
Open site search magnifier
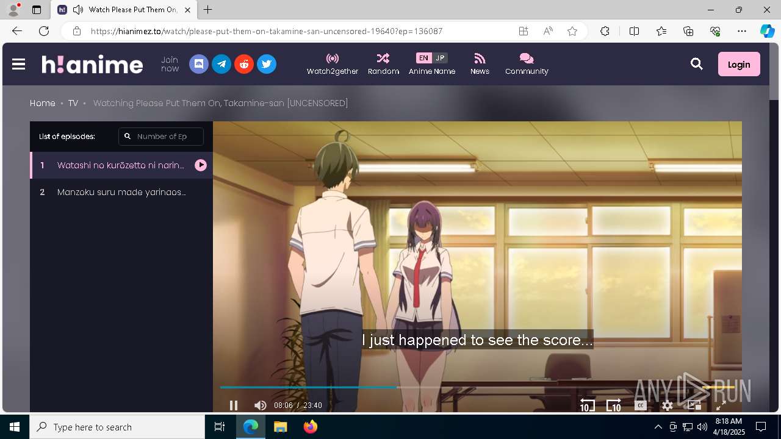click(697, 64)
